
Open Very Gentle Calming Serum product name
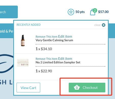point(54,40)
